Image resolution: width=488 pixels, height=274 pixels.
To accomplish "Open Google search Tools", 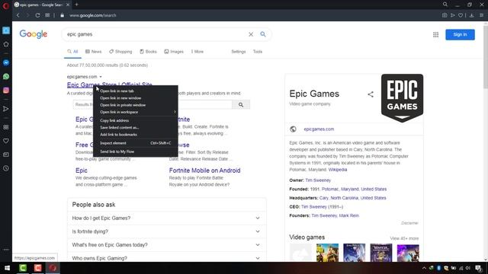I will click(x=258, y=52).
